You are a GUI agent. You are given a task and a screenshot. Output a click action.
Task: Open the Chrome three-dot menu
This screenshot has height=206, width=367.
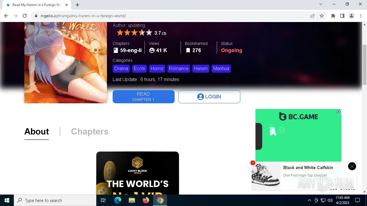(x=361, y=16)
